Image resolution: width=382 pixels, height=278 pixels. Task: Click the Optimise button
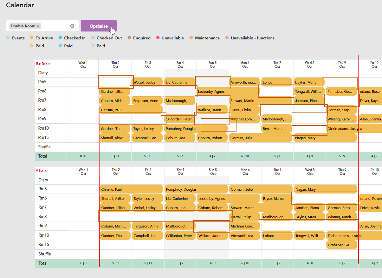pos(99,26)
